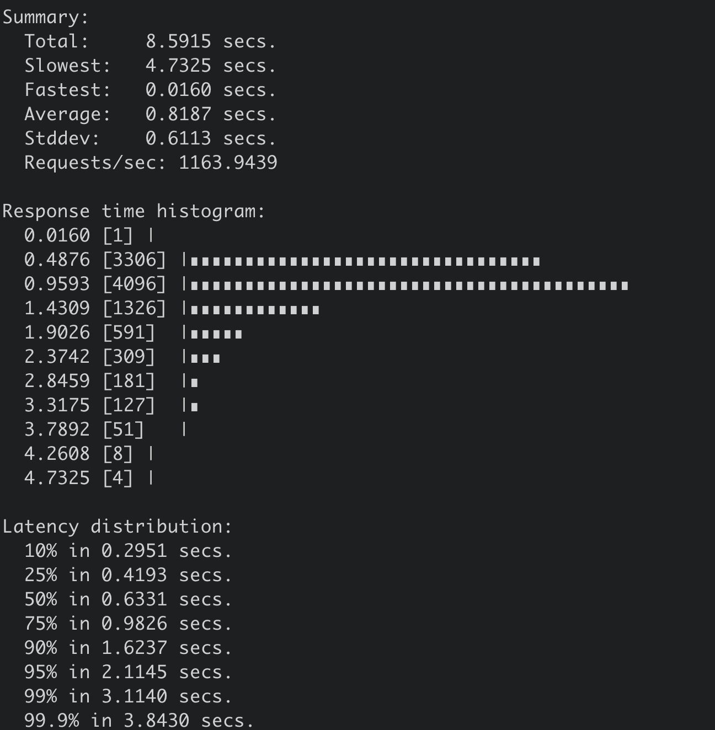This screenshot has width=715, height=730.
Task: Click the Latency distribution heading
Action: 117,527
